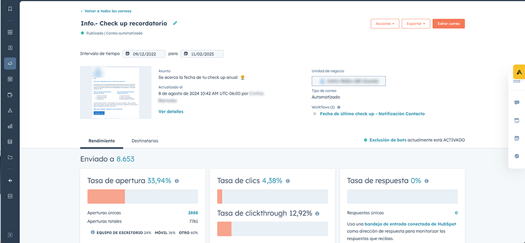The height and width of the screenshot is (243, 525).
Task: Open the Reporting bar chart icon in sidebar
Action: coord(10,126)
